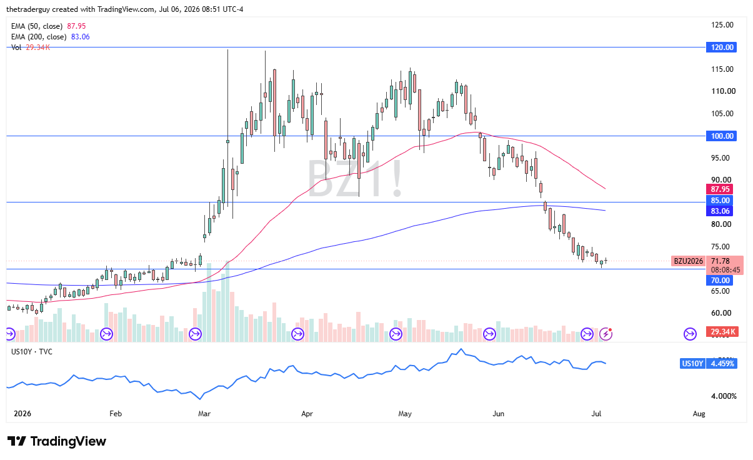This screenshot has height=460, width=753.
Task: Click the Jun label on time axis
Action: pyautogui.click(x=498, y=414)
